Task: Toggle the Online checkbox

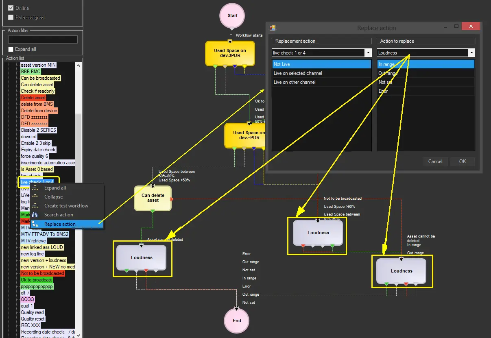Action: (x=11, y=8)
